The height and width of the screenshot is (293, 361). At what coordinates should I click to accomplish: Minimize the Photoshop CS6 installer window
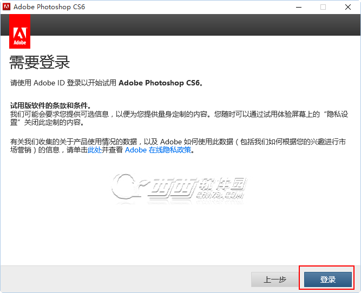tap(299, 7)
